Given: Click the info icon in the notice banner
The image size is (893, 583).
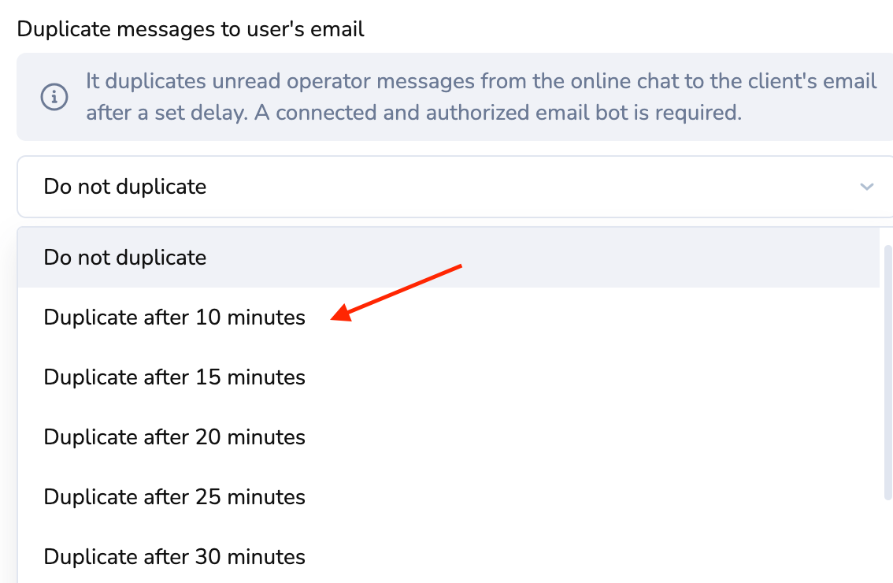Looking at the screenshot, I should pyautogui.click(x=54, y=98).
